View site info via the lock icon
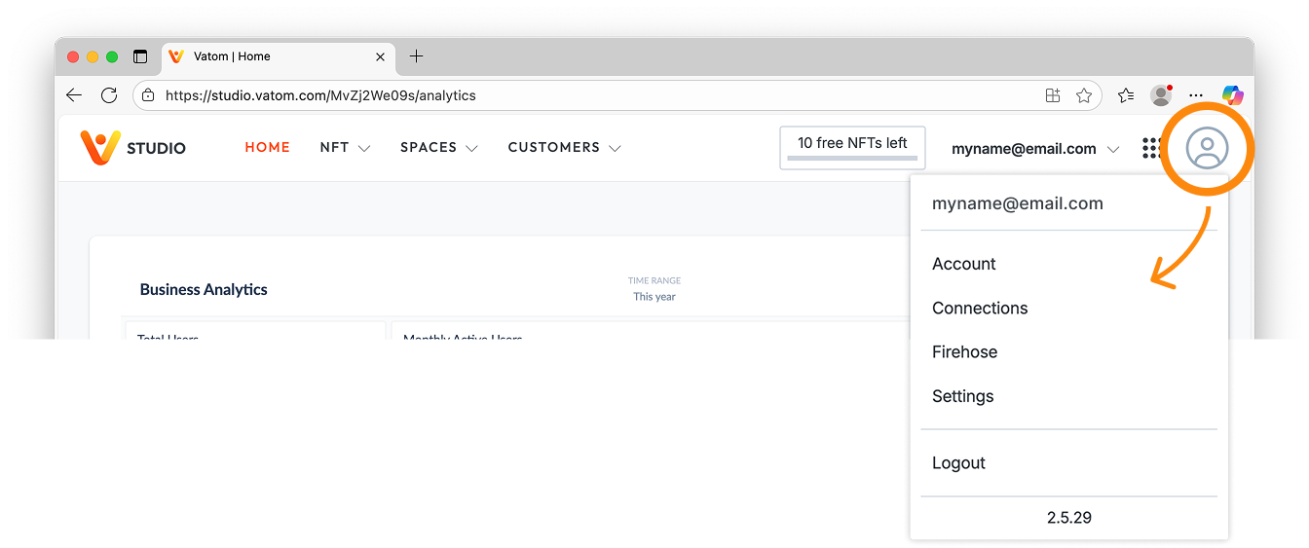Image resolution: width=1309 pixels, height=548 pixels. tap(148, 95)
